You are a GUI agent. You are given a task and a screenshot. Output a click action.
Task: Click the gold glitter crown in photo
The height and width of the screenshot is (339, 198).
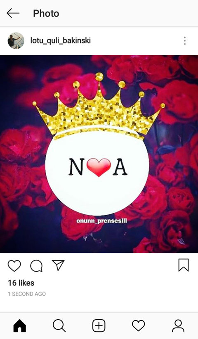99,106
